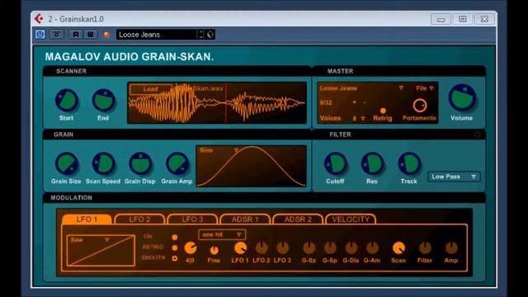Image resolution: width=528 pixels, height=297 pixels.
Task: Click the grain envelope curve display
Action: [x=251, y=166]
